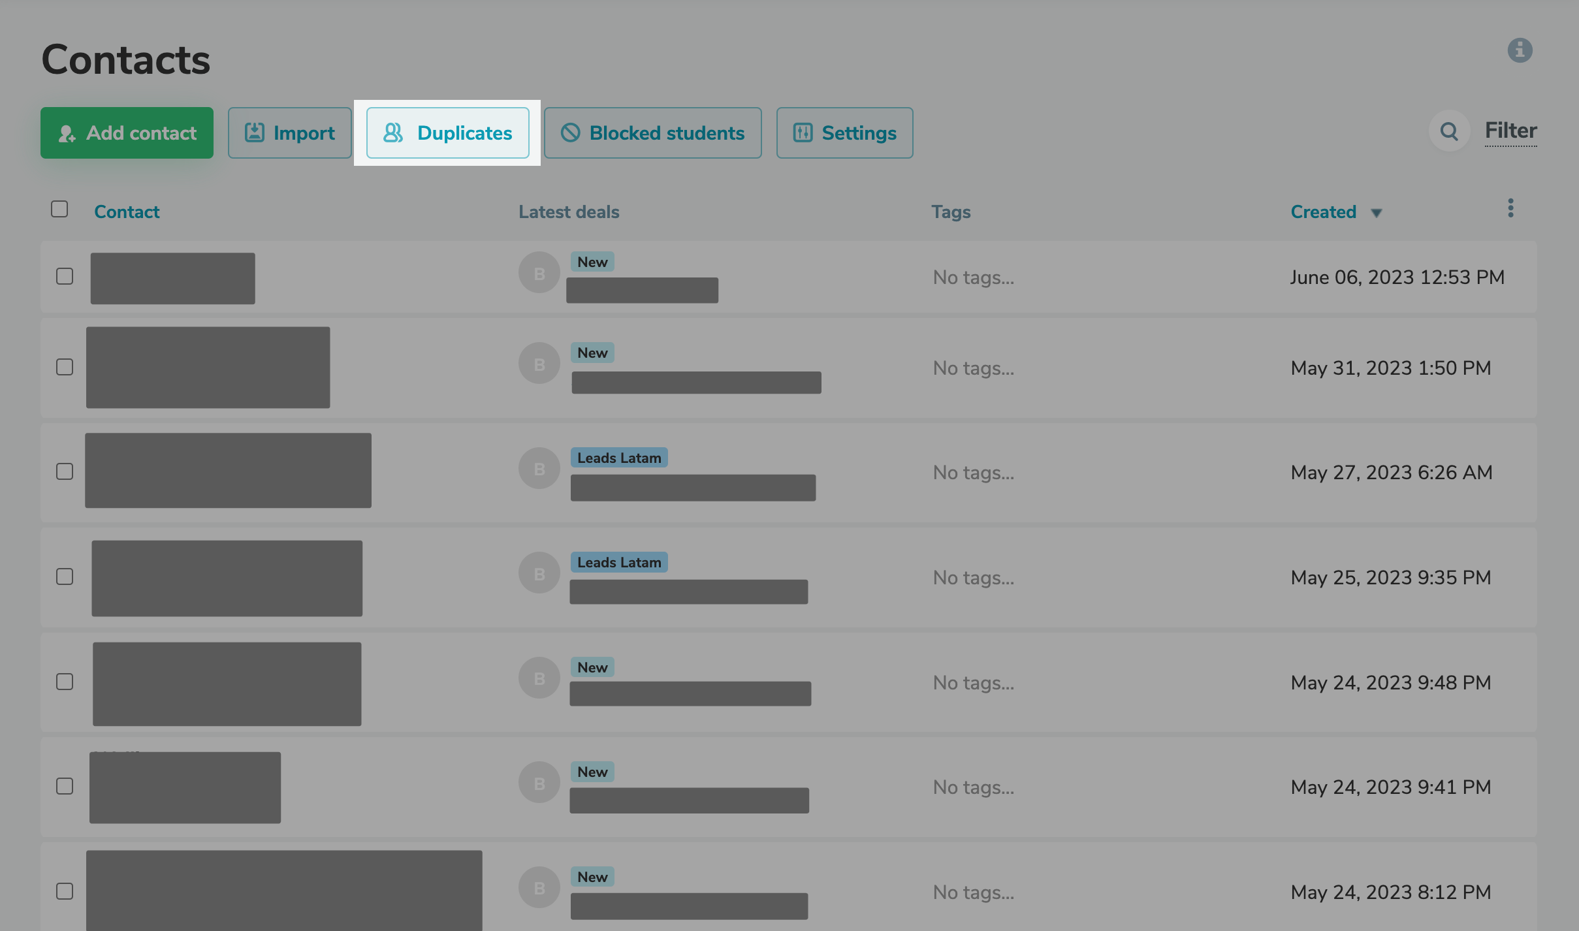1579x931 pixels.
Task: Open the Filter options
Action: click(1510, 130)
